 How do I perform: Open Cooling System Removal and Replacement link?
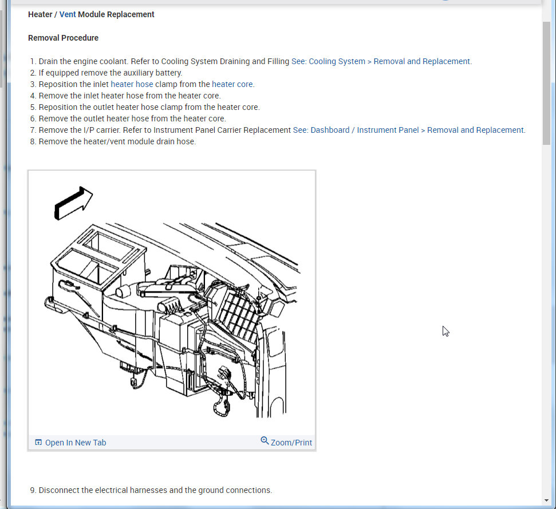[x=381, y=61]
